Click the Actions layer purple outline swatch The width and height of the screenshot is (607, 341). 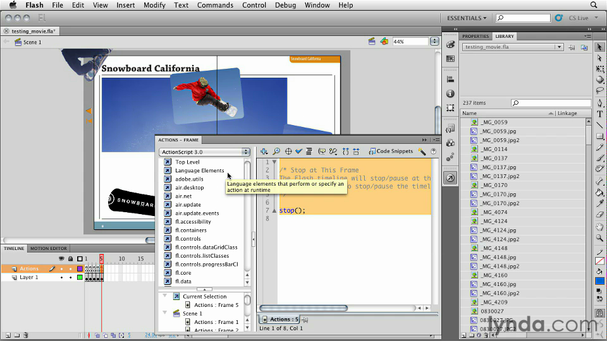pyautogui.click(x=80, y=269)
